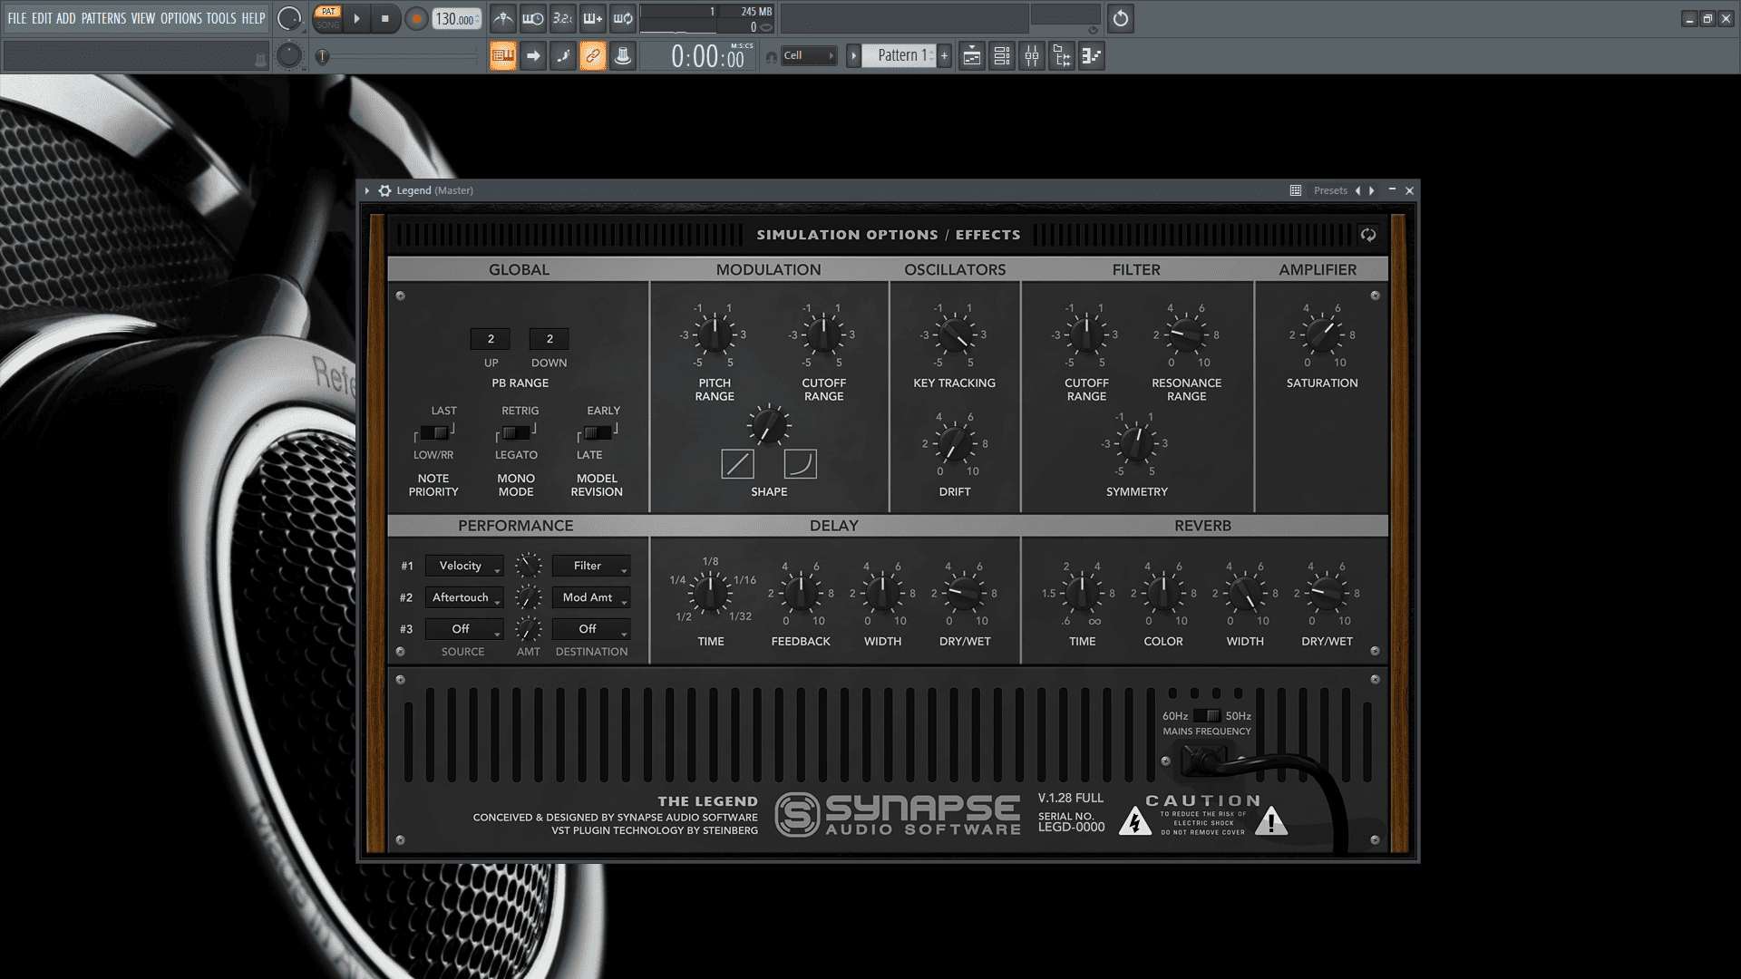This screenshot has height=979, width=1741.
Task: Open the Piano Roll view icon
Action: click(1092, 56)
